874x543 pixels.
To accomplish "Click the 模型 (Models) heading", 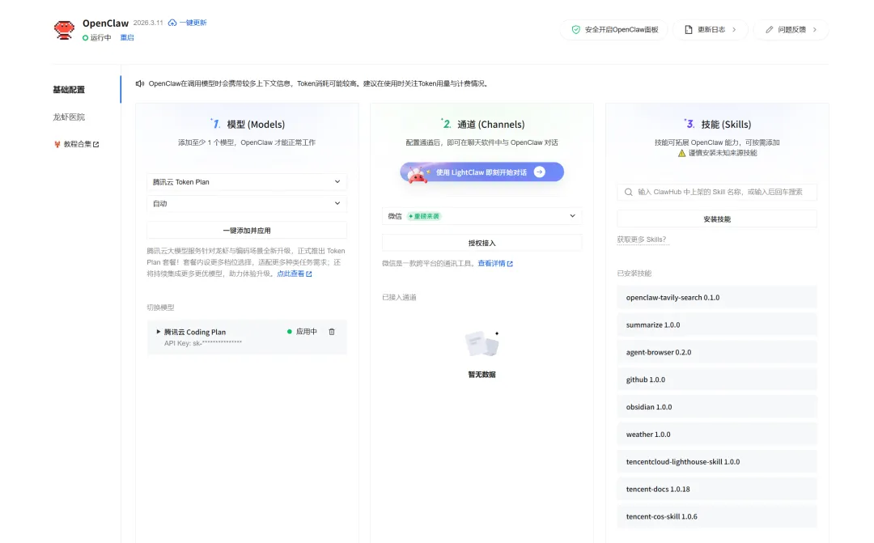I will click(x=255, y=125).
